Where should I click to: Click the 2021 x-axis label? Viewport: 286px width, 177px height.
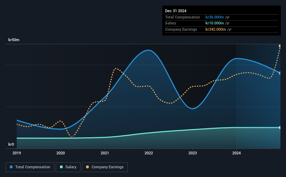105,153
